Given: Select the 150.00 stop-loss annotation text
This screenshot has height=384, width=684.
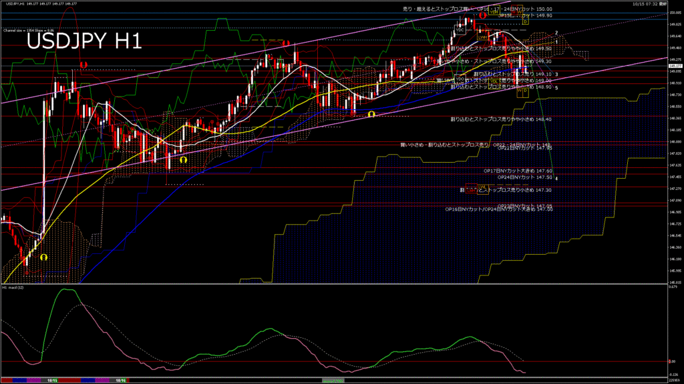Looking at the screenshot, I should tap(477, 9).
